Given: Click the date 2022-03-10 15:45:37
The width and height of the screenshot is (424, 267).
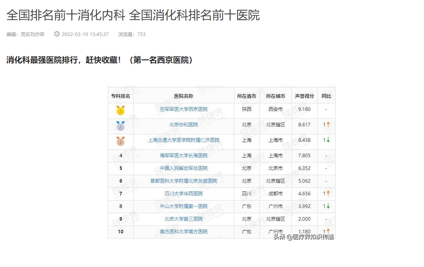Looking at the screenshot, I should (85, 34).
